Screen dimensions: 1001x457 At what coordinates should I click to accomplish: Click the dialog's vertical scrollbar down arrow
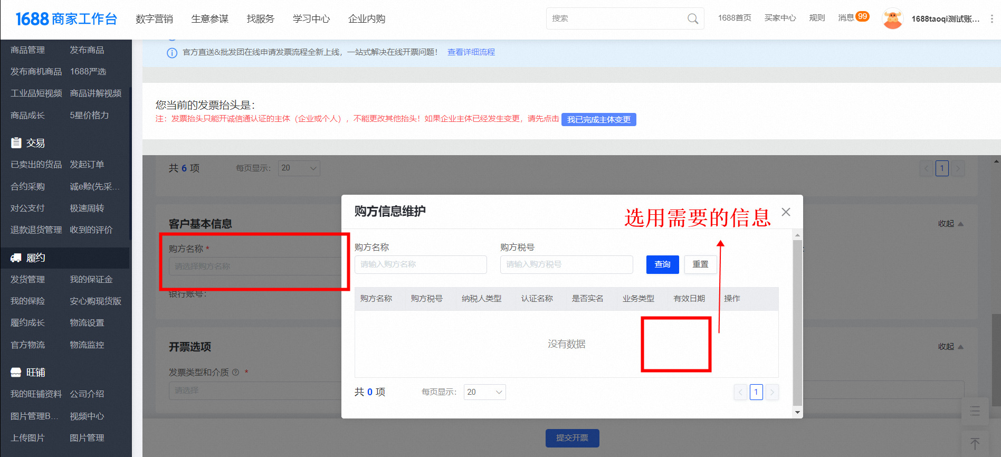pos(797,412)
